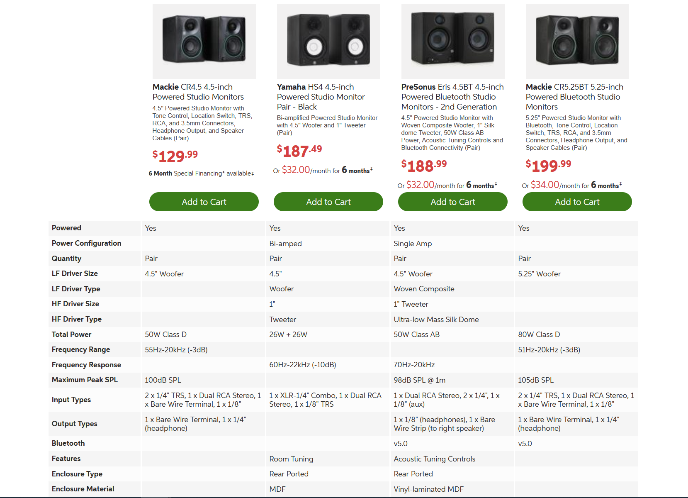Add the Mackie CR5.25BT monitors to cart
688x498 pixels.
577,202
